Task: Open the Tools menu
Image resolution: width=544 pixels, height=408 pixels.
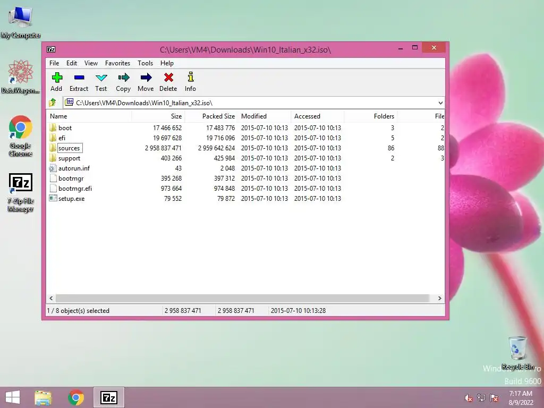Action: pos(145,63)
